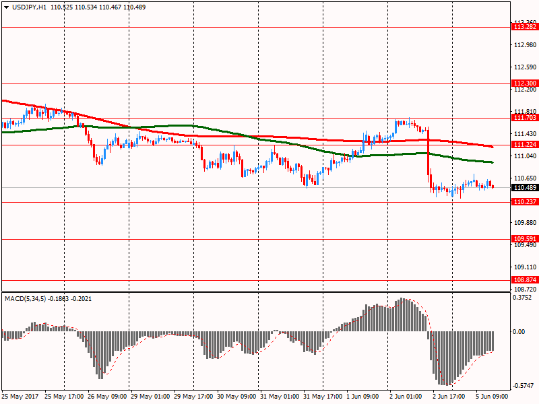This screenshot has height=404, width=539.
Task: Click the 2 Jun 17:00 time label
Action: [x=449, y=397]
